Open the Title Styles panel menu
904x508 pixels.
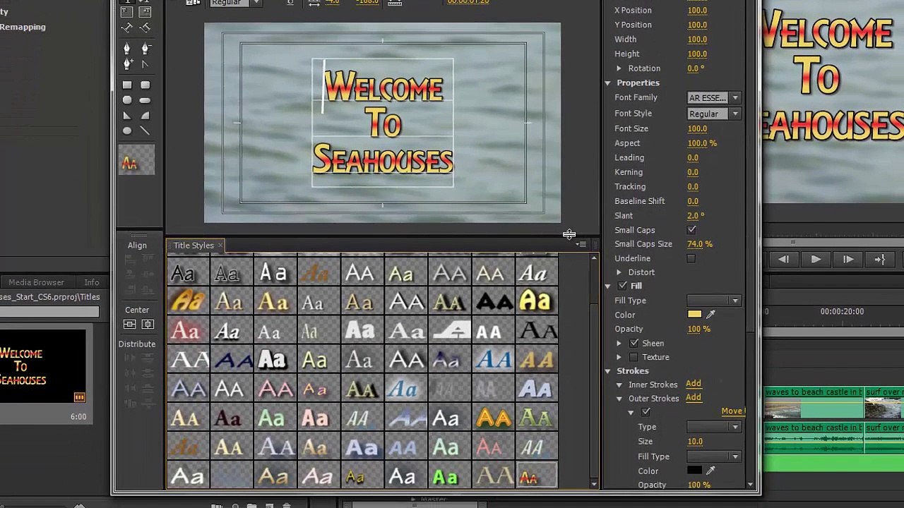tap(581, 245)
